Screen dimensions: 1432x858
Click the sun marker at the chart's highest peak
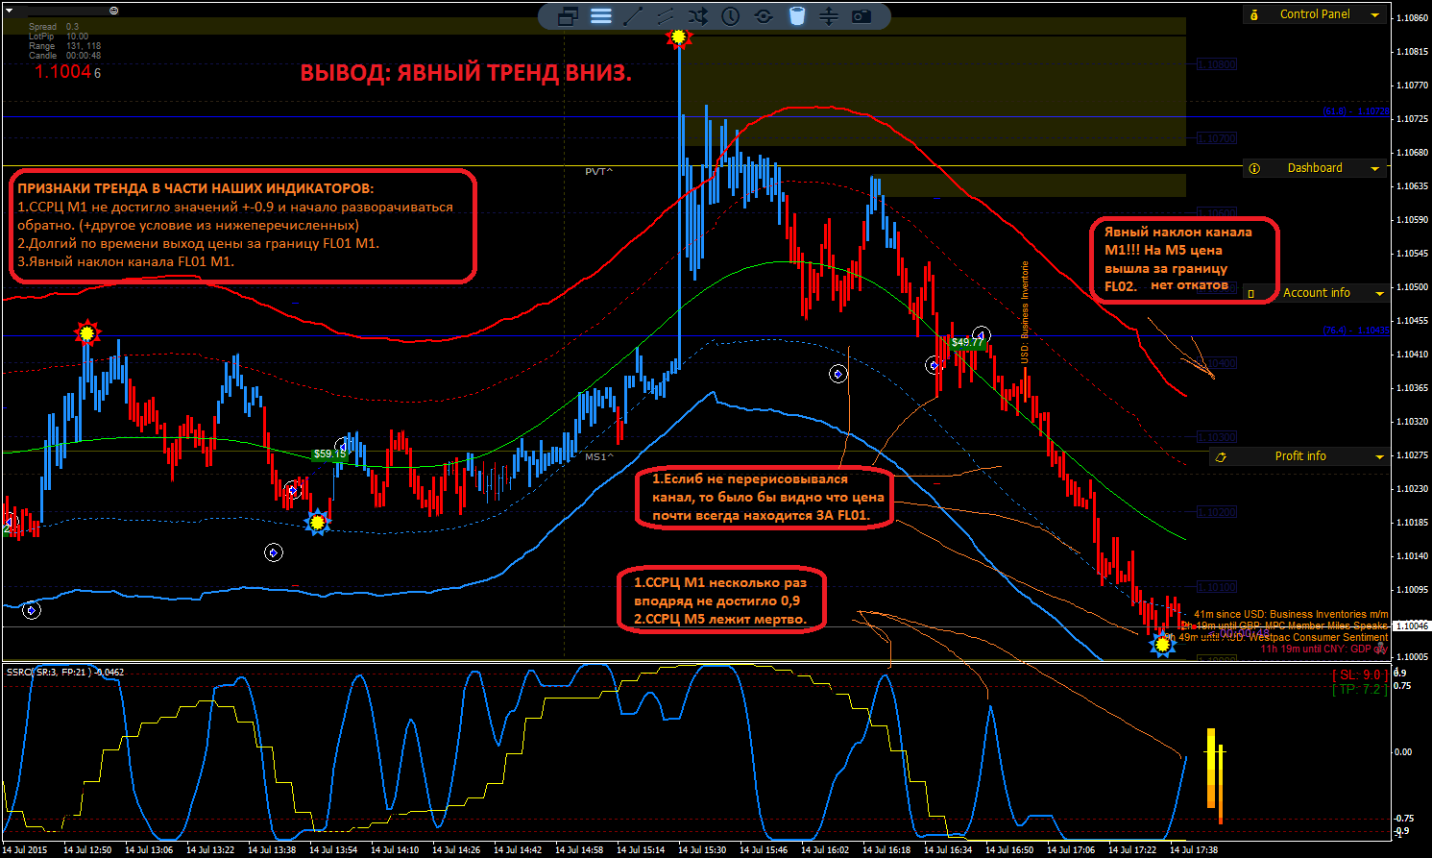680,37
